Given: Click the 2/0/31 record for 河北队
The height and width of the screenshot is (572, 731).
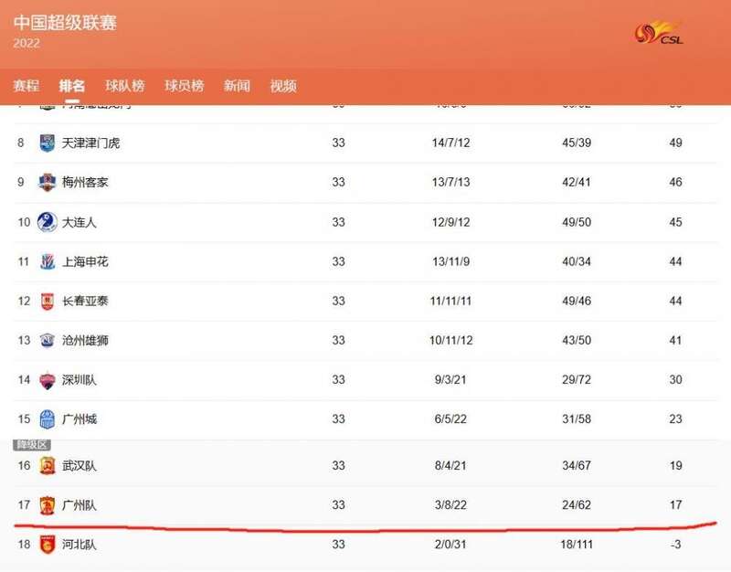Looking at the screenshot, I should click(450, 545).
